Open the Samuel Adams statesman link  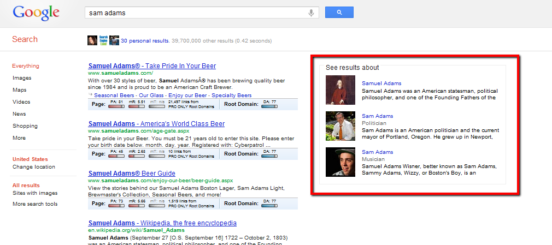(x=381, y=83)
